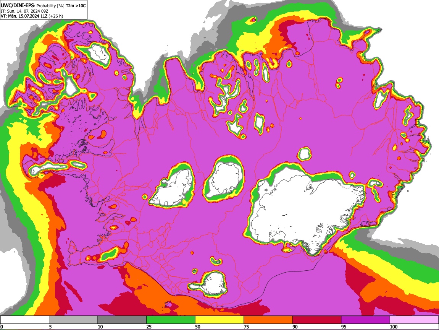Click the legend tick label '90'
This screenshot has height=330, width=439.
(x=295, y=327)
